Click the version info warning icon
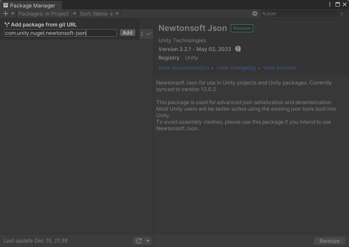The height and width of the screenshot is (247, 349). pyautogui.click(x=238, y=49)
